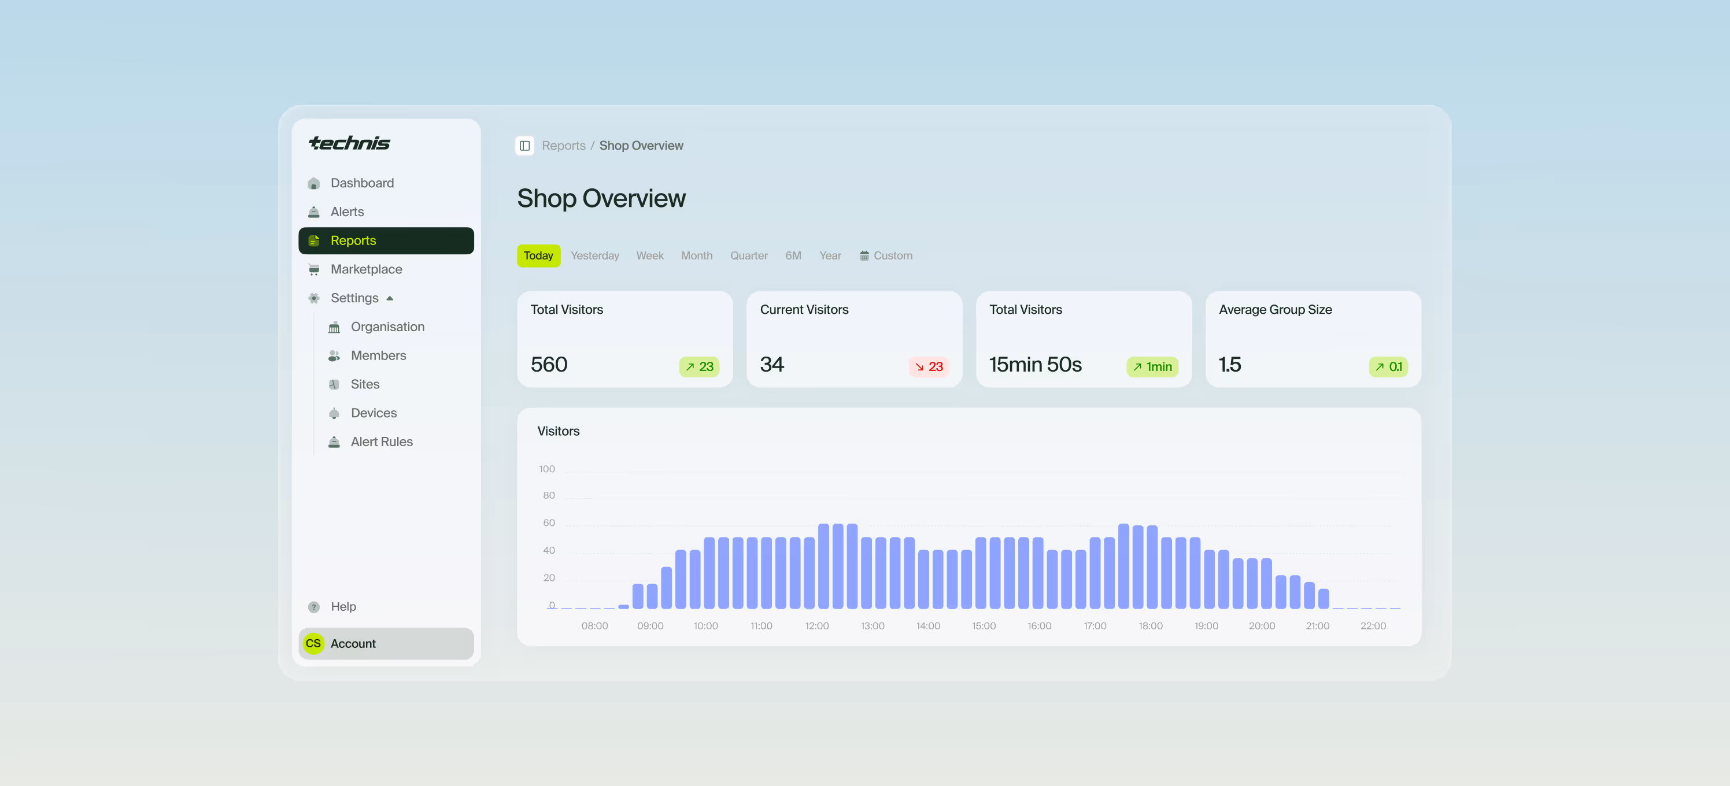Toggle the sidebar panel icon
This screenshot has width=1730, height=786.
click(x=524, y=146)
